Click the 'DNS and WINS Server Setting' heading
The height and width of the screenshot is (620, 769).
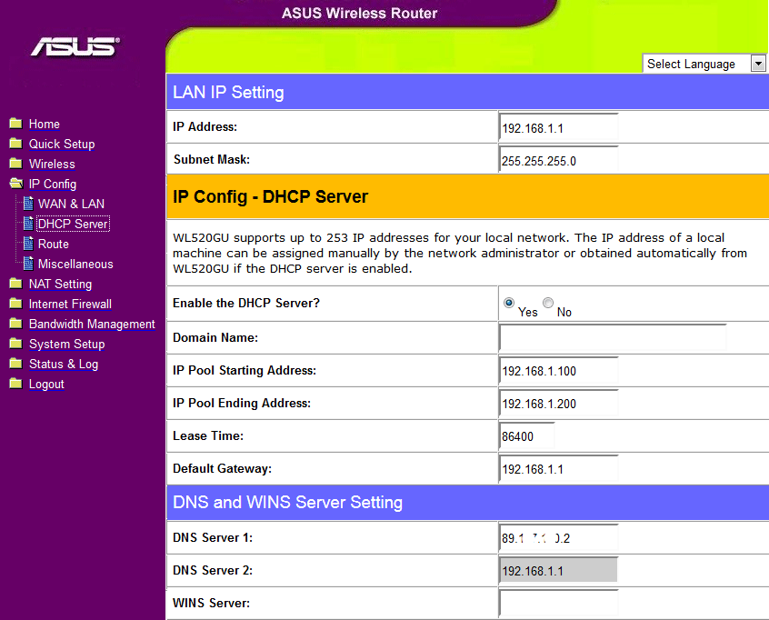[x=287, y=503]
